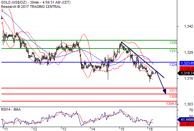
Task: Click the blue 1,323.65 price tag
Action: tap(187, 63)
